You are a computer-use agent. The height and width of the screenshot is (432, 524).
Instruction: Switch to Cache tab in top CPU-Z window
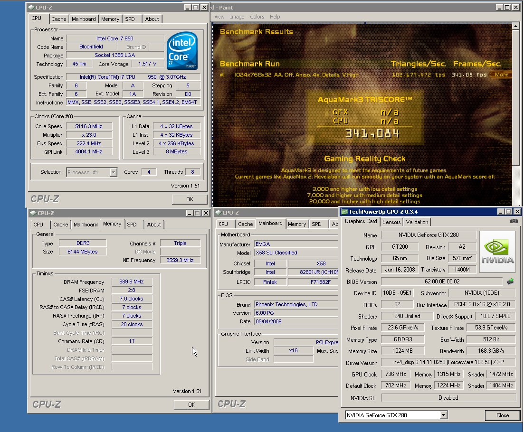click(x=59, y=19)
